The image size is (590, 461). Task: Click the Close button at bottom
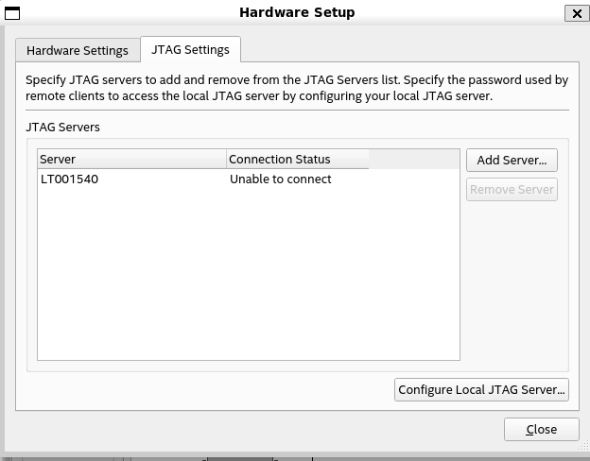541,429
